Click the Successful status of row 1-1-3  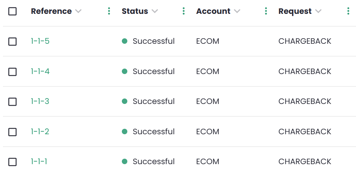153,101
